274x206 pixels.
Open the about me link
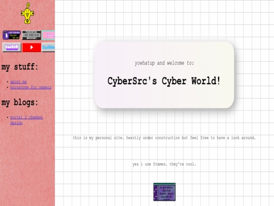[x=18, y=82]
